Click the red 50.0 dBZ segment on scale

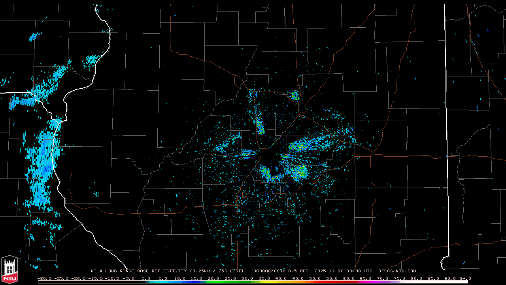click(x=315, y=282)
